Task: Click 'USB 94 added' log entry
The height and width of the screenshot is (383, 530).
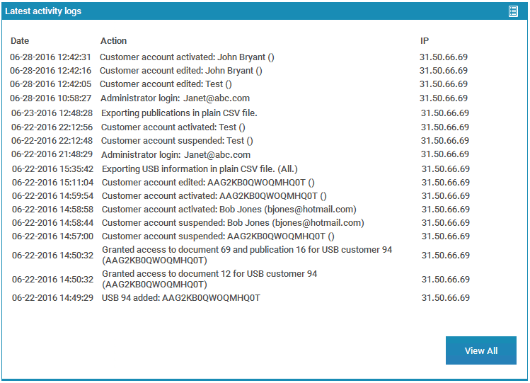Action: [x=181, y=298]
